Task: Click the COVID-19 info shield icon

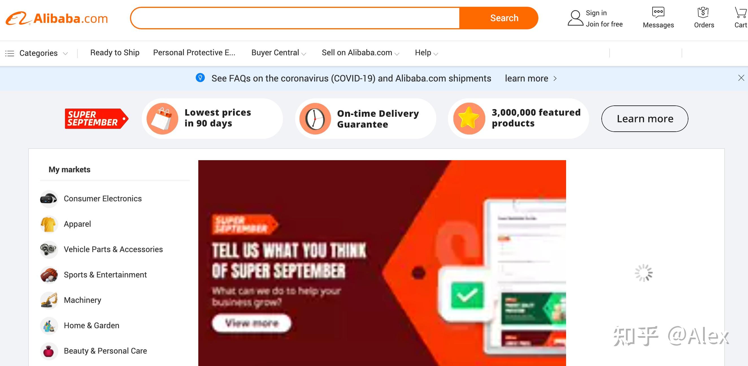Action: click(199, 78)
